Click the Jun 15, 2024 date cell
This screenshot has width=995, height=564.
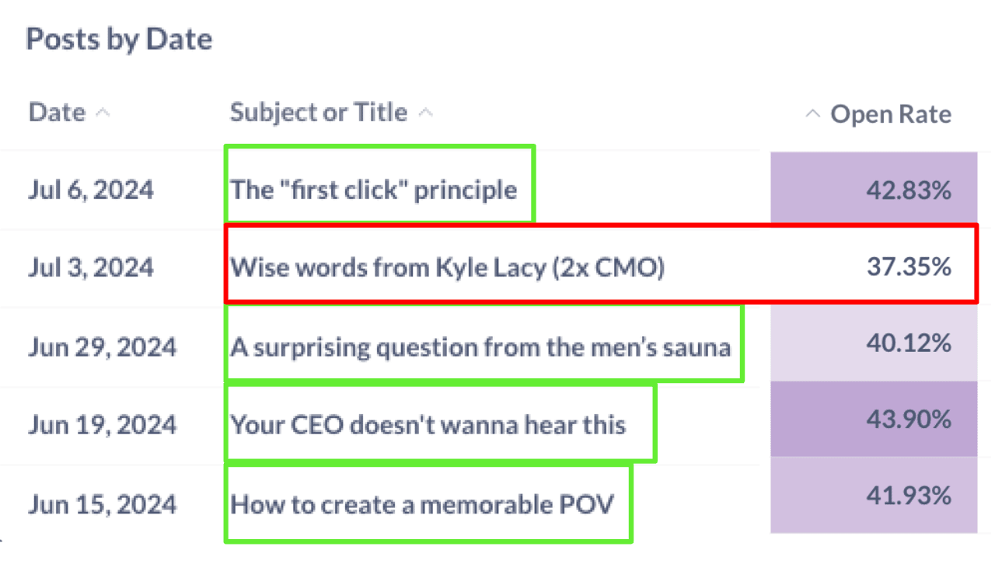click(x=102, y=504)
